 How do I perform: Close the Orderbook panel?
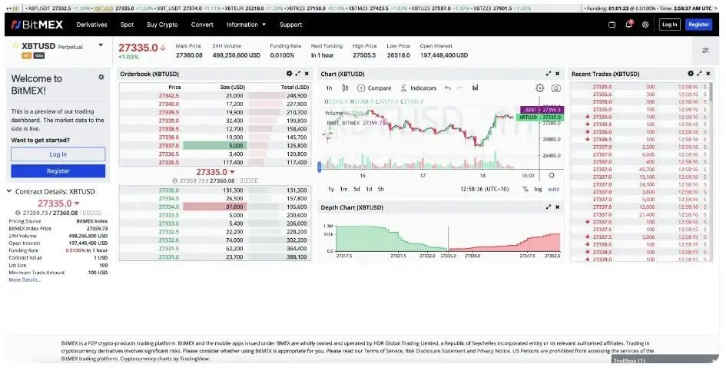point(307,74)
